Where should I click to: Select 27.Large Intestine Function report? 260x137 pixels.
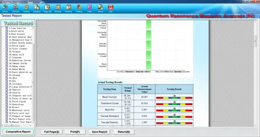click(20, 87)
